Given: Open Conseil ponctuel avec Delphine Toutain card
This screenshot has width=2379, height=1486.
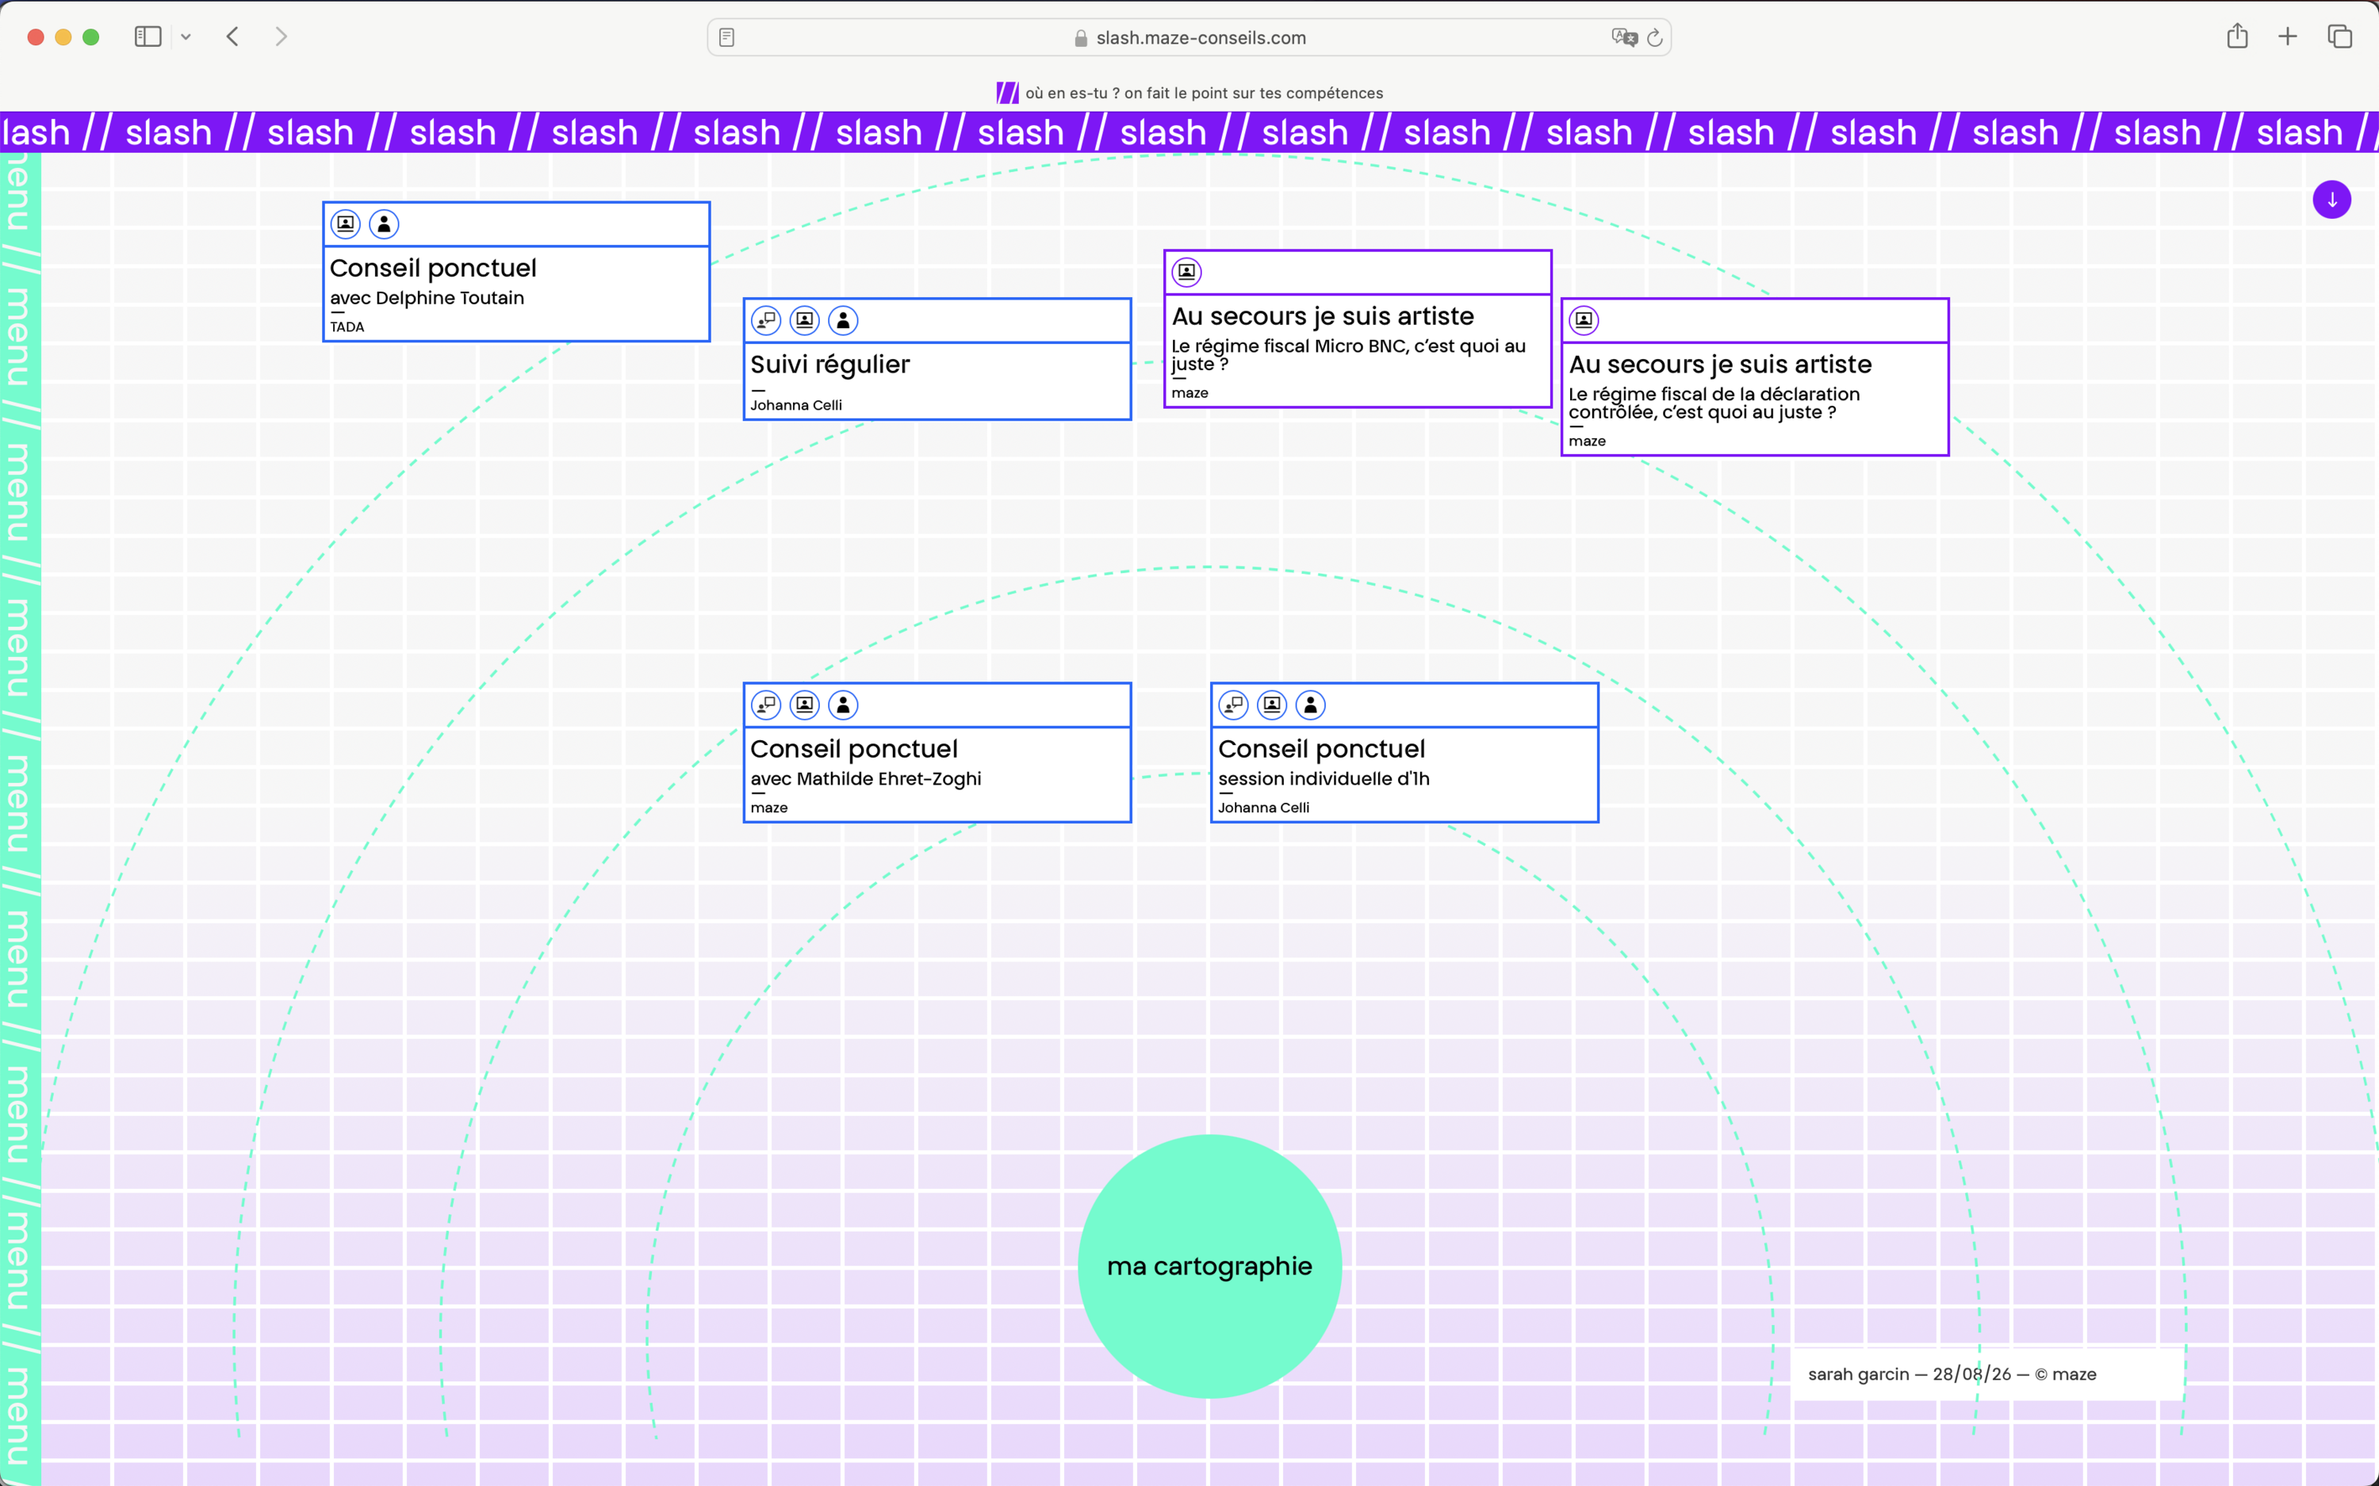Looking at the screenshot, I should (x=516, y=273).
